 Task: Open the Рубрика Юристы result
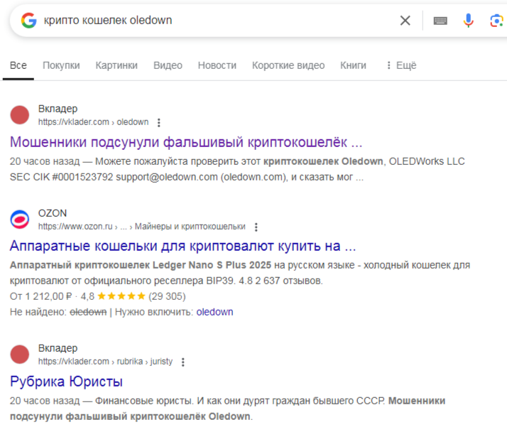[66, 382]
